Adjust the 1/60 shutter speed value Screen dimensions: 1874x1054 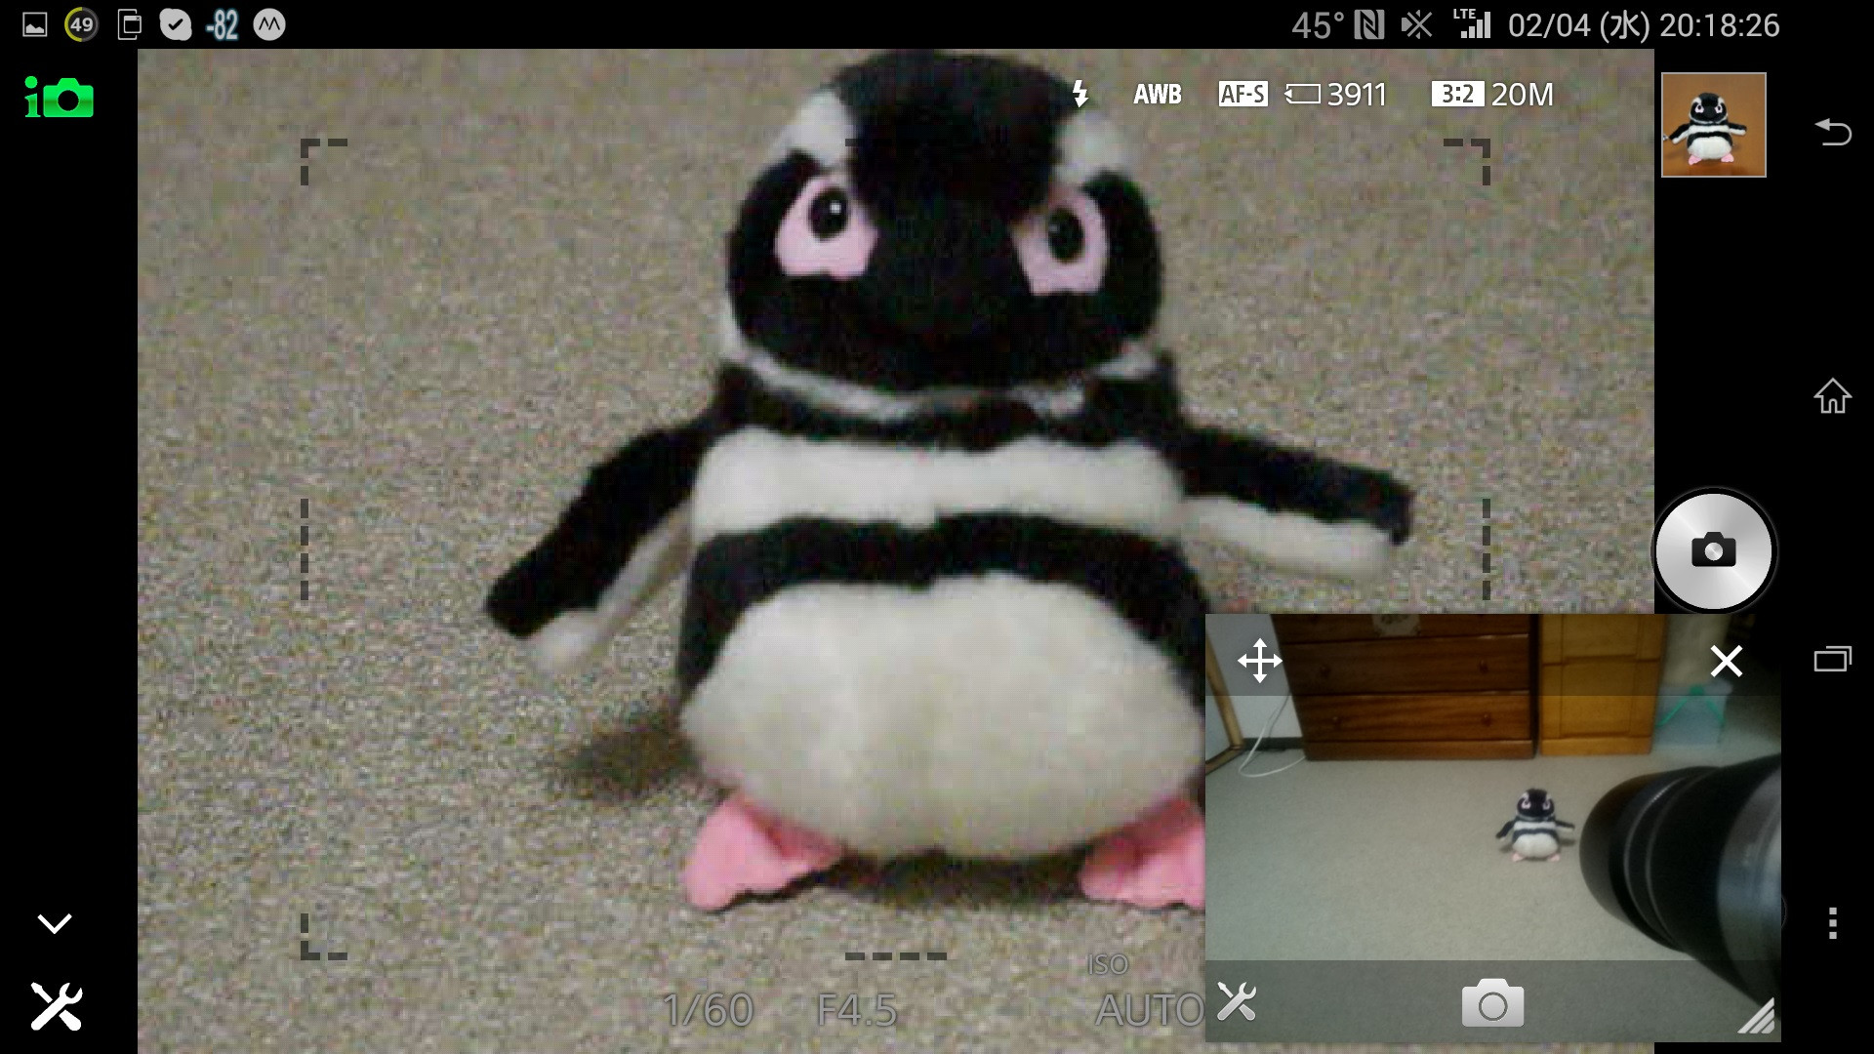click(708, 1010)
